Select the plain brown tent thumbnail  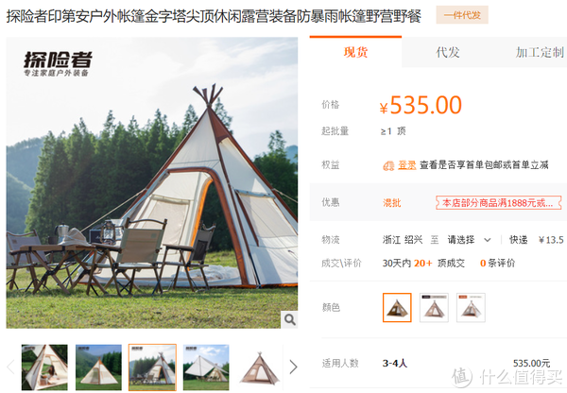point(260,367)
